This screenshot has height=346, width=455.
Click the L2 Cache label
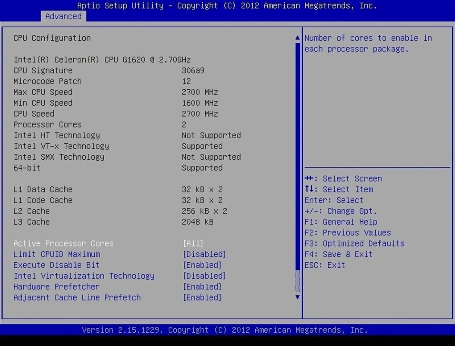coord(32,211)
